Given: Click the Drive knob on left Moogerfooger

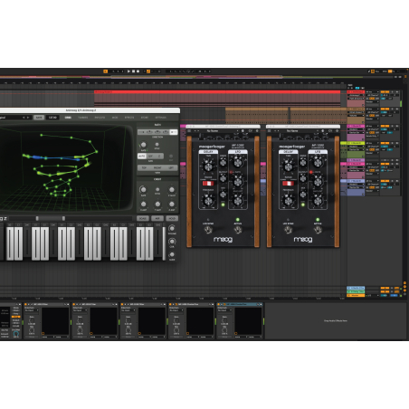Looking at the screenshot, I should tap(223, 163).
